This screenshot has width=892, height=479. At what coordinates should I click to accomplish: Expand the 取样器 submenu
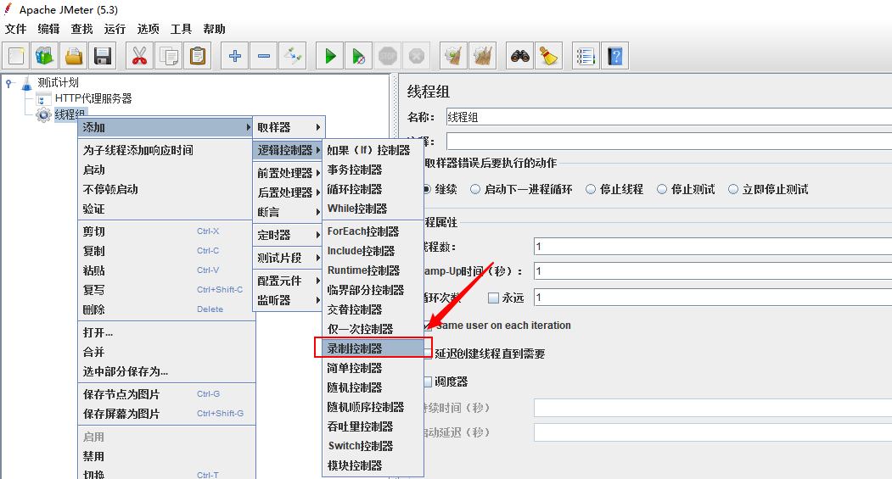[289, 127]
